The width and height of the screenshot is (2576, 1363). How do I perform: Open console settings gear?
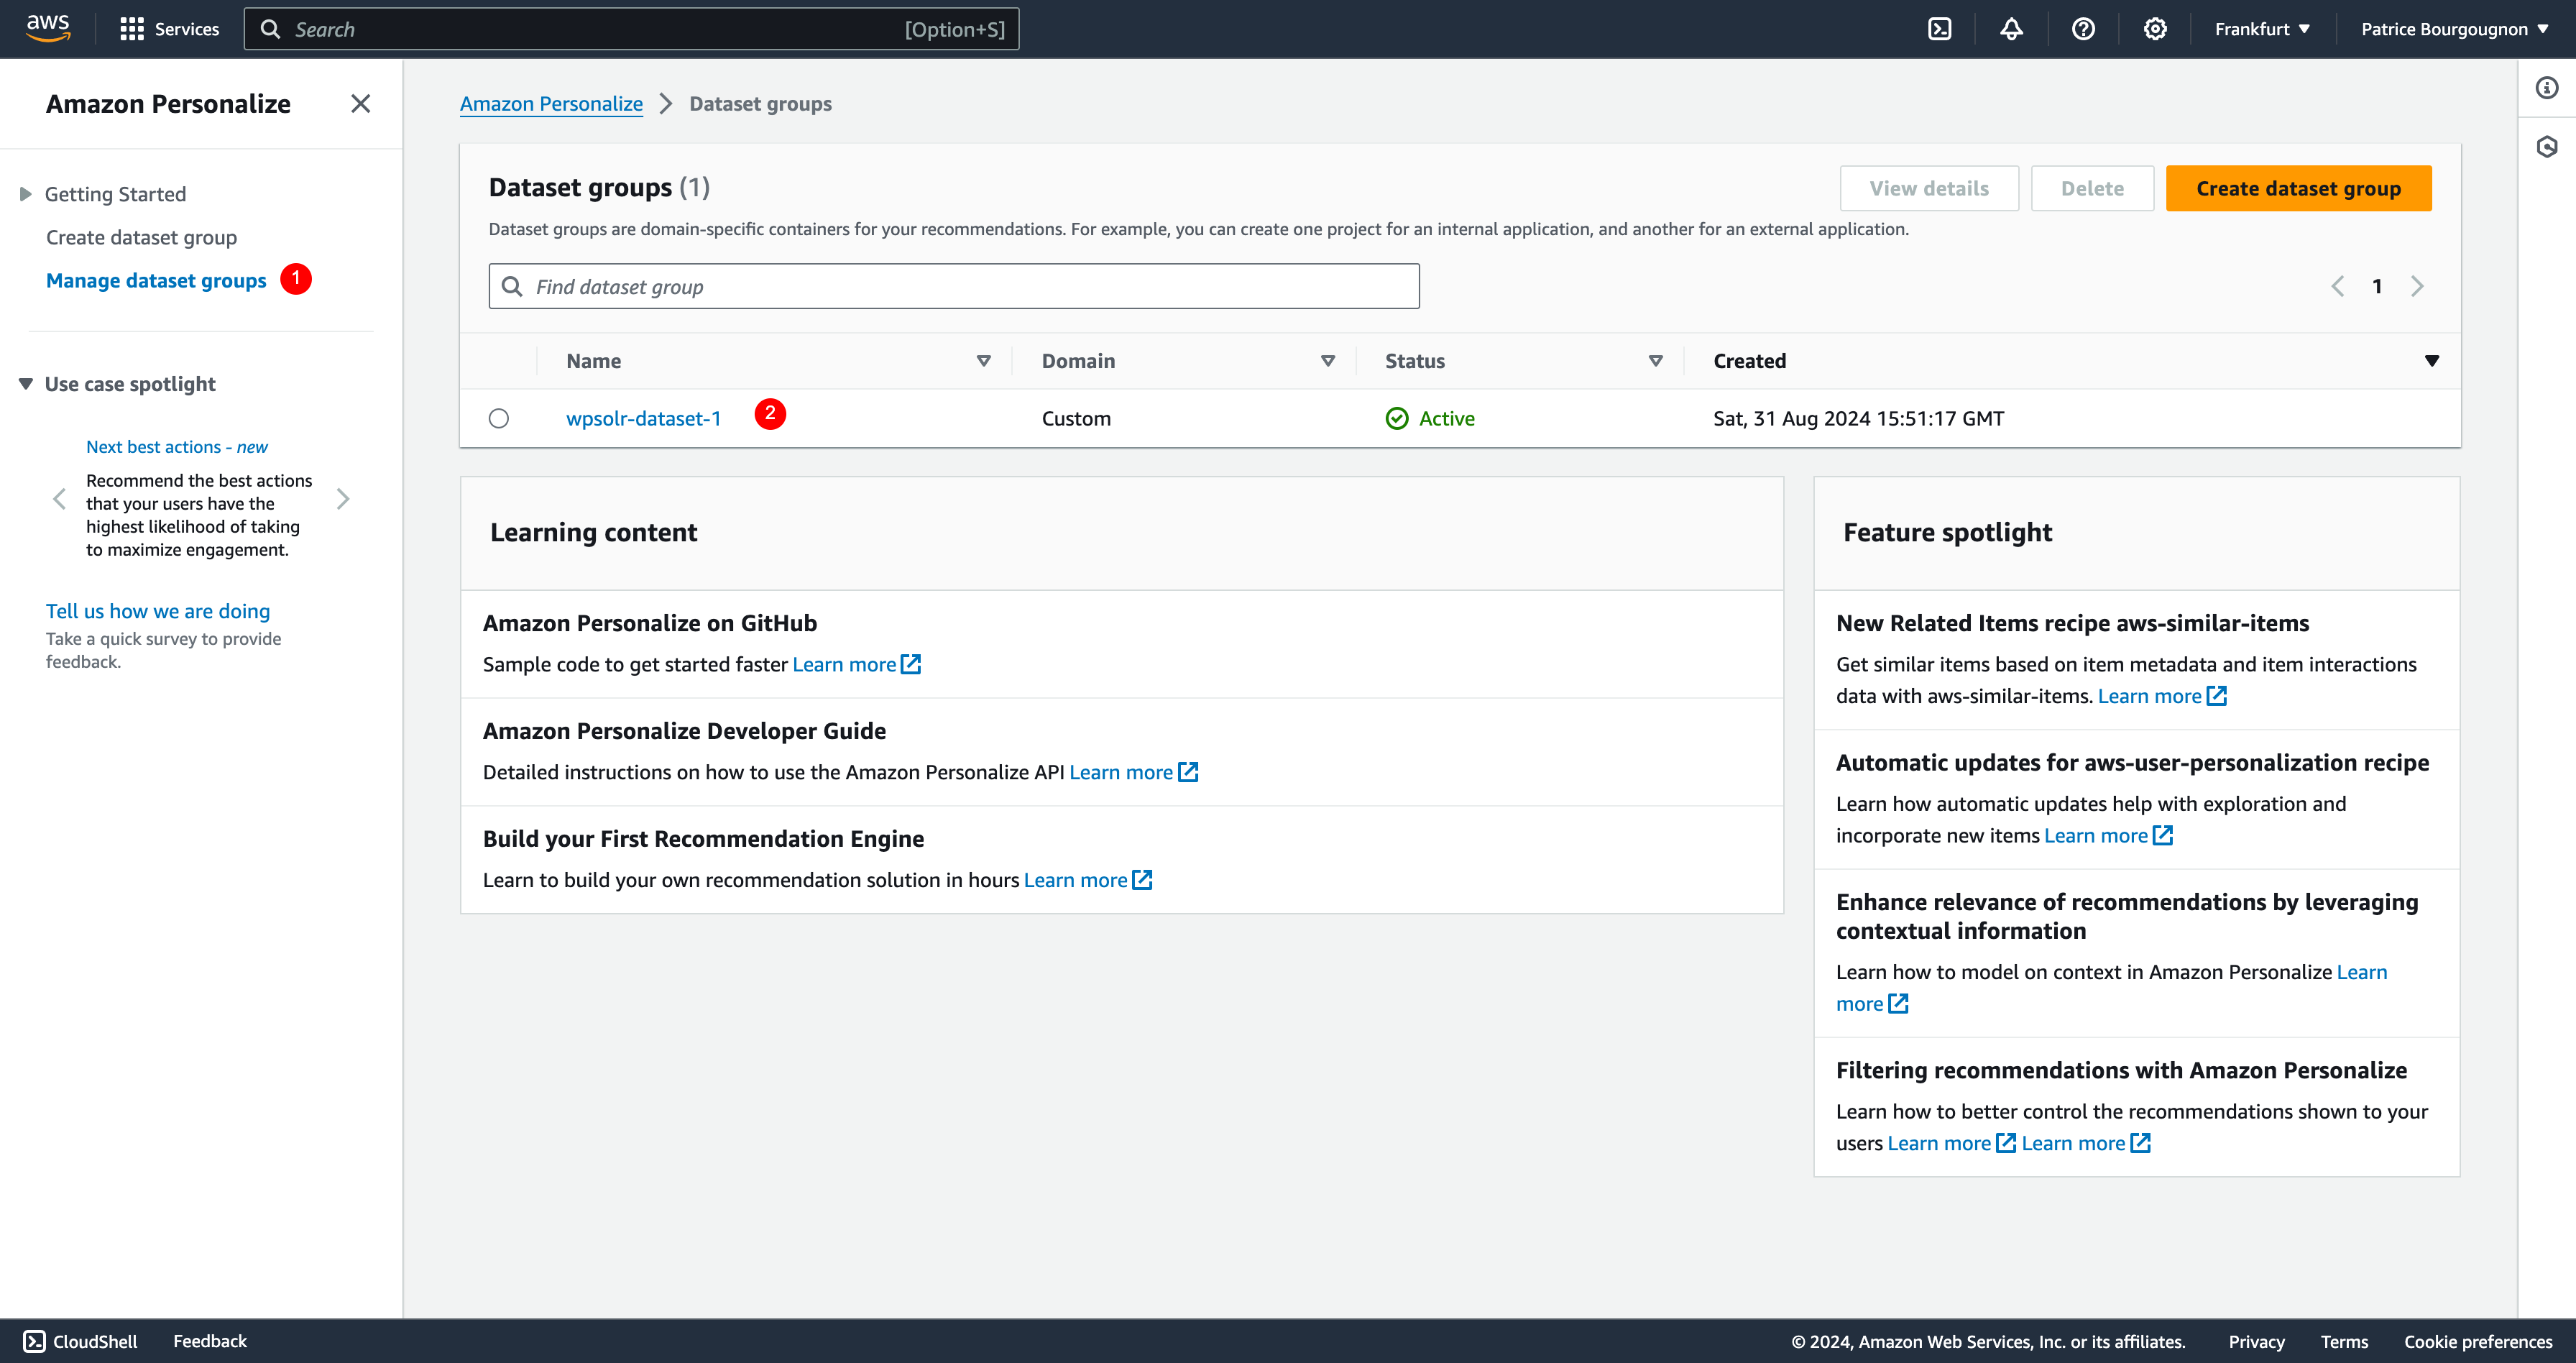[2155, 29]
